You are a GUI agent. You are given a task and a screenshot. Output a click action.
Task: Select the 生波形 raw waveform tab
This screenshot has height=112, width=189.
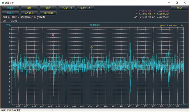point(10,13)
